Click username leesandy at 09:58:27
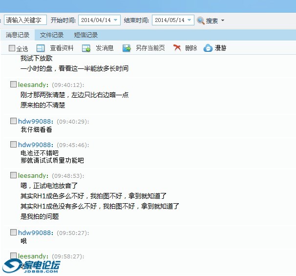 tap(33, 256)
